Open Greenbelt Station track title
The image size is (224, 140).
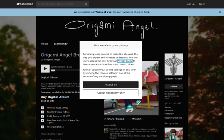[x=56, y=127]
